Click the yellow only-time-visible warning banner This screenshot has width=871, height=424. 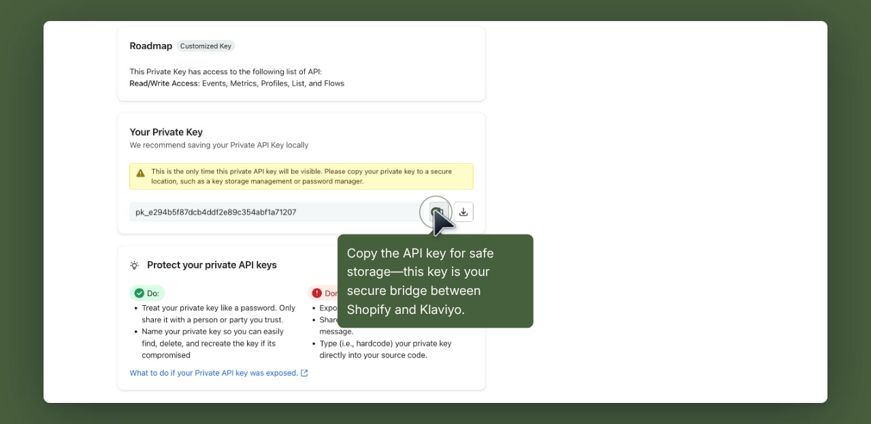click(301, 175)
